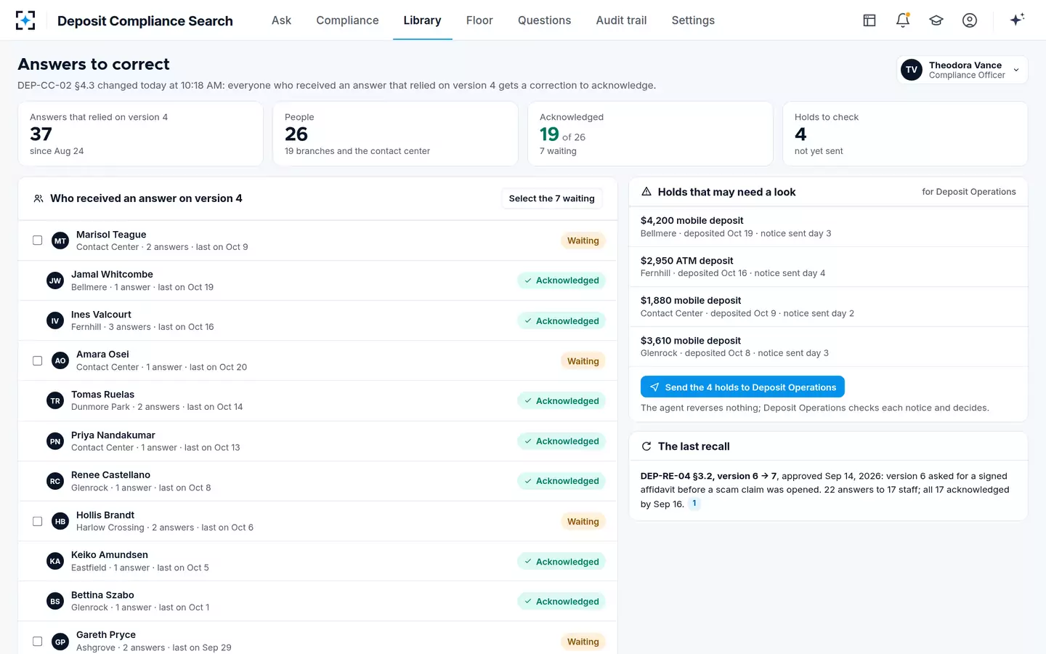Click the TR avatar for Tomas Ruelas
The image size is (1046, 654).
(x=55, y=400)
